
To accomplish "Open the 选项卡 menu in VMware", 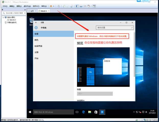I will pos(36,6).
